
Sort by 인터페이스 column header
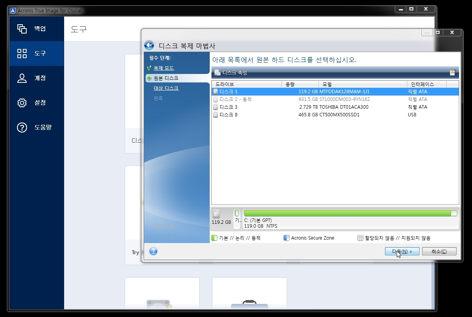pyautogui.click(x=426, y=84)
